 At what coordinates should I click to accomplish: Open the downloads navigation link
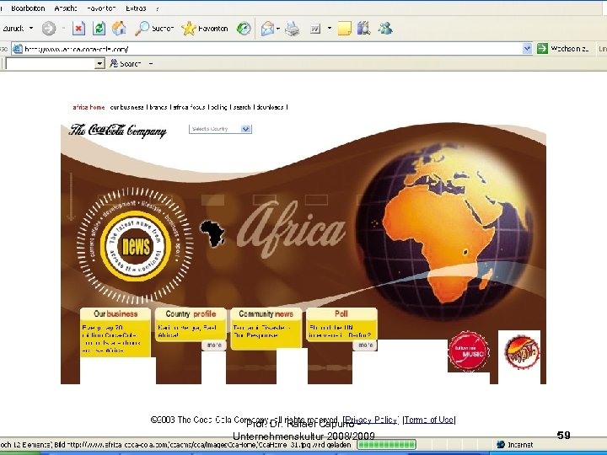(x=270, y=107)
